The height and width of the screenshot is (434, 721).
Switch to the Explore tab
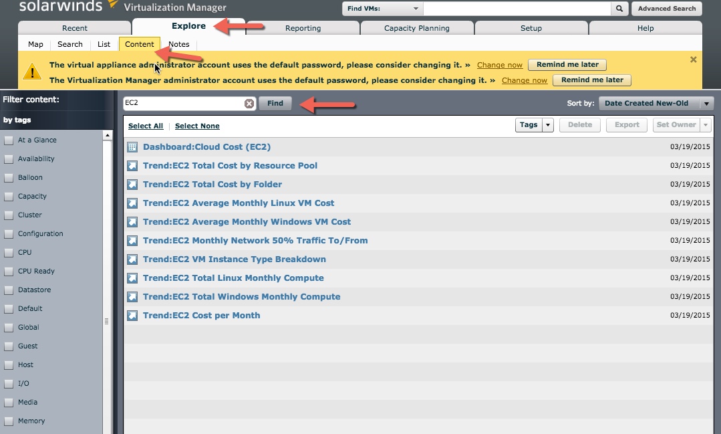[188, 26]
